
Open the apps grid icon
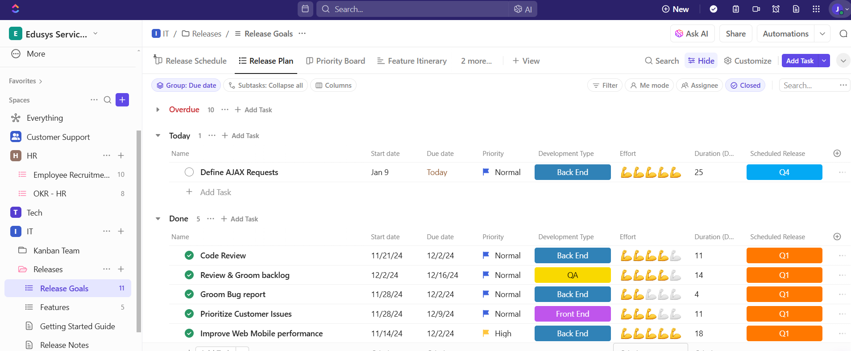click(816, 9)
